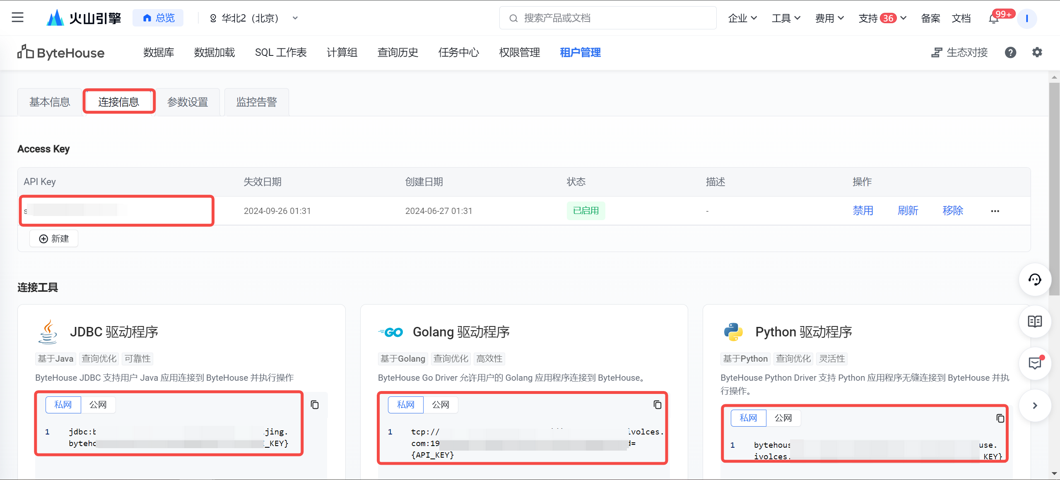Screen dimensions: 1060x480
Task: Click the Volcano Engine logo
Action: tap(84, 18)
